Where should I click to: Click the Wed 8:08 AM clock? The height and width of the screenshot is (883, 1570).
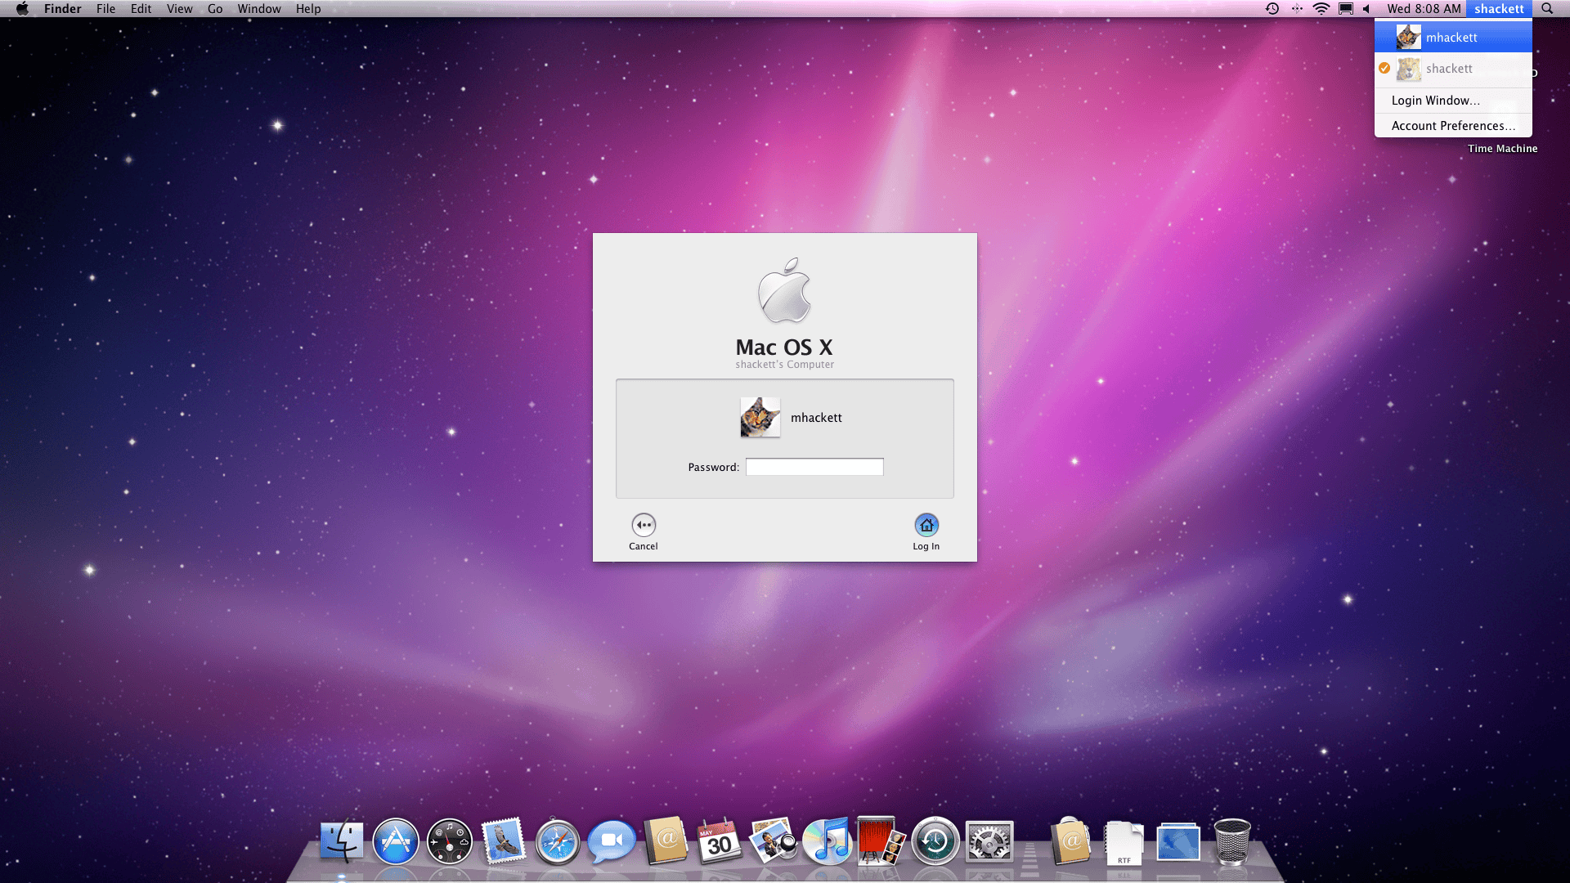point(1424,9)
